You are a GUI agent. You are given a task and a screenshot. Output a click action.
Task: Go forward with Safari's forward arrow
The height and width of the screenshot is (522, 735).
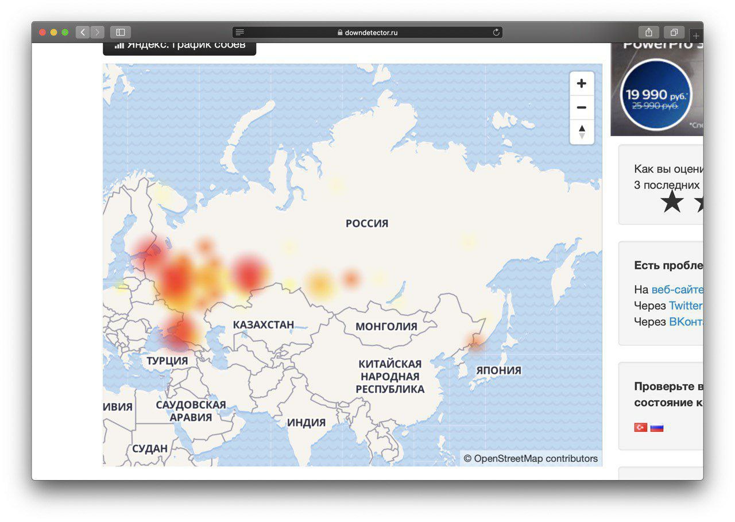[x=98, y=32]
